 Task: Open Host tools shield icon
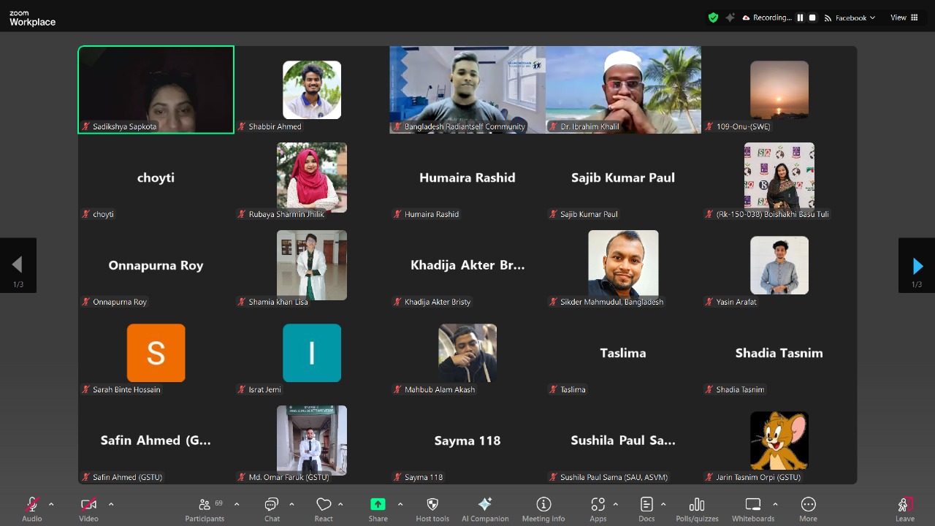click(x=432, y=505)
